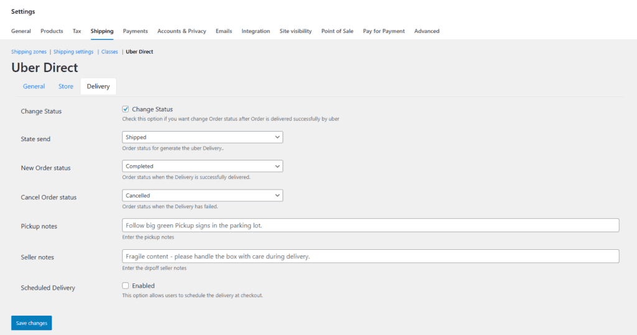Select the Uber Direct Delivery sub-tab
Image resolution: width=637 pixels, height=335 pixels.
pyautogui.click(x=98, y=86)
